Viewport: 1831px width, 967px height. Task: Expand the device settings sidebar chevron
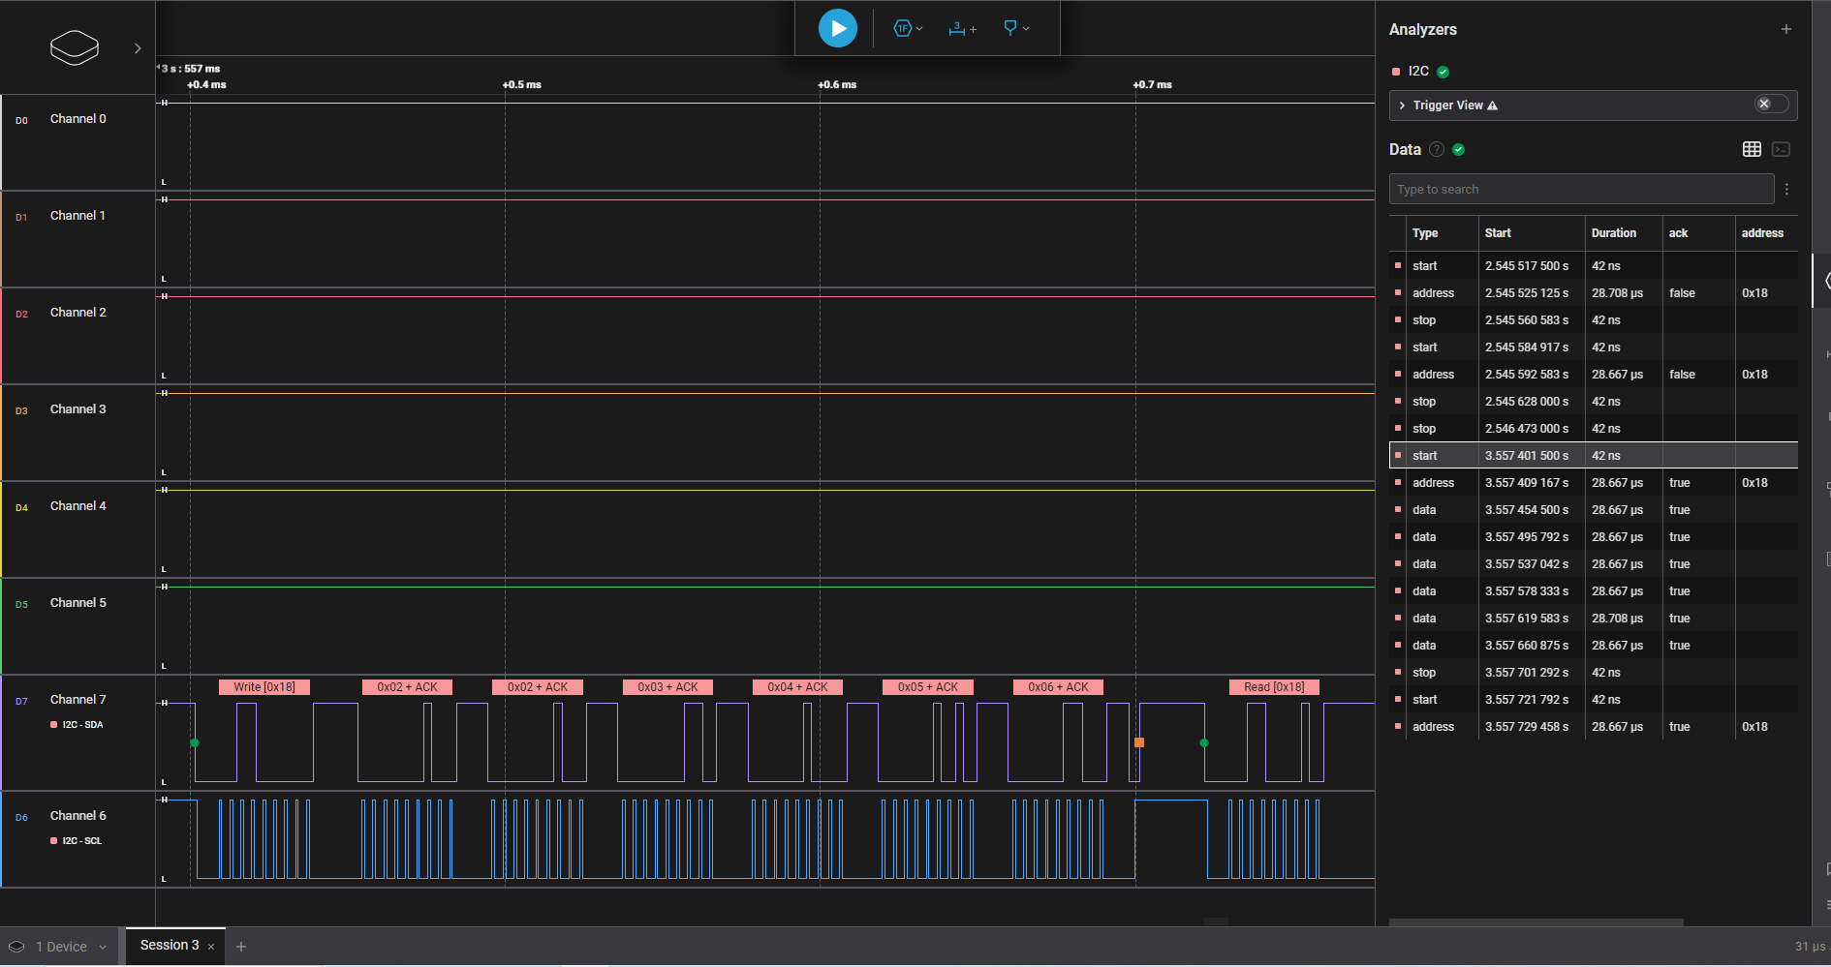[138, 48]
